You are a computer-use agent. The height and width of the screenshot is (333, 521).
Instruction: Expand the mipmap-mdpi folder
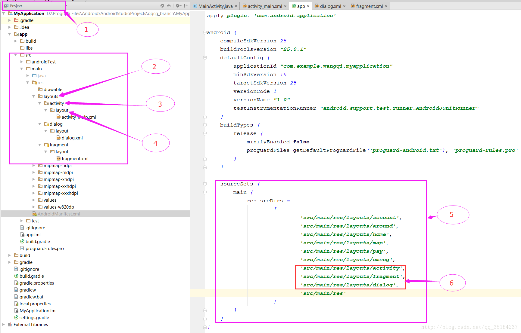(x=34, y=172)
